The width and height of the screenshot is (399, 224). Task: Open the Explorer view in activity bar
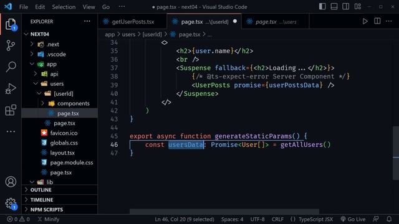[x=11, y=24]
